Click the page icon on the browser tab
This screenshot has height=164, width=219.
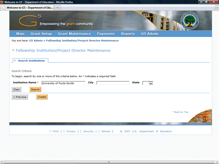4,8
